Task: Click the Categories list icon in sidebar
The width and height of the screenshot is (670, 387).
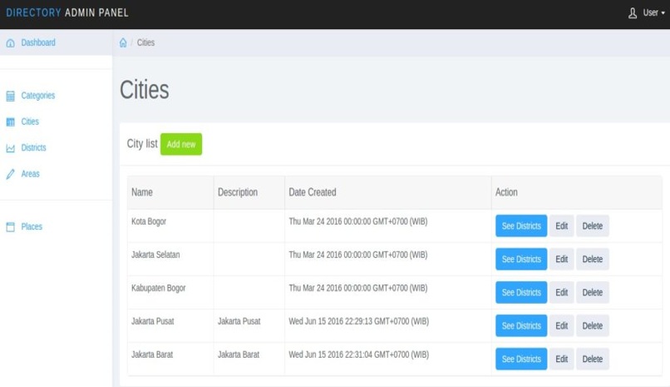Action: point(11,96)
